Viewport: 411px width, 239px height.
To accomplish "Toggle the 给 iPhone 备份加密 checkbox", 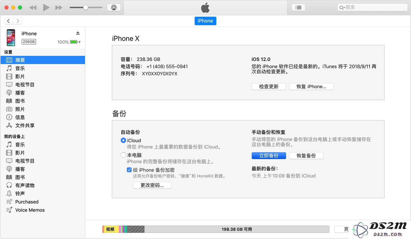I will (129, 170).
